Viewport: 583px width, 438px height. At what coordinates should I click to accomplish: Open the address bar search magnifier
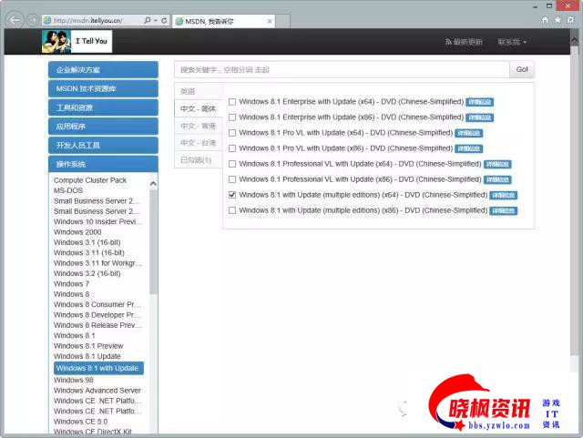tap(148, 20)
